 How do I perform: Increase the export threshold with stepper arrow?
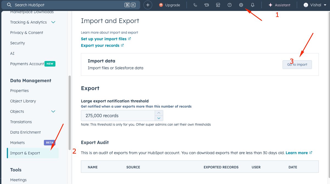pos(159,113)
